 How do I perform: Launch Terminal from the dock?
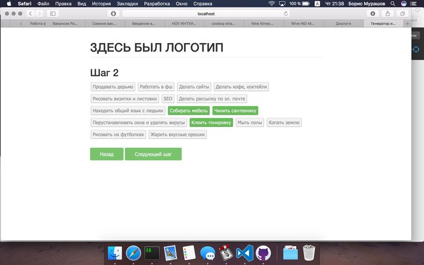[x=151, y=252]
